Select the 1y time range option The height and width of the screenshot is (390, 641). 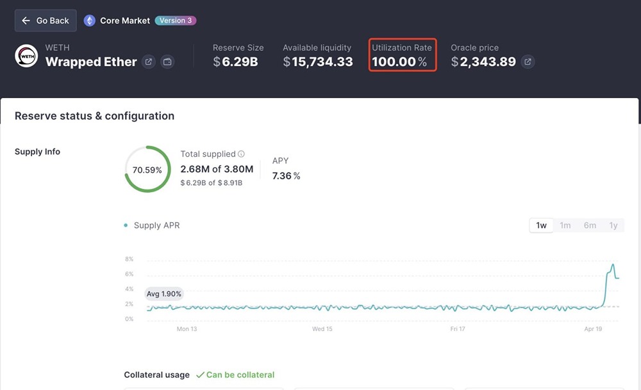613,225
